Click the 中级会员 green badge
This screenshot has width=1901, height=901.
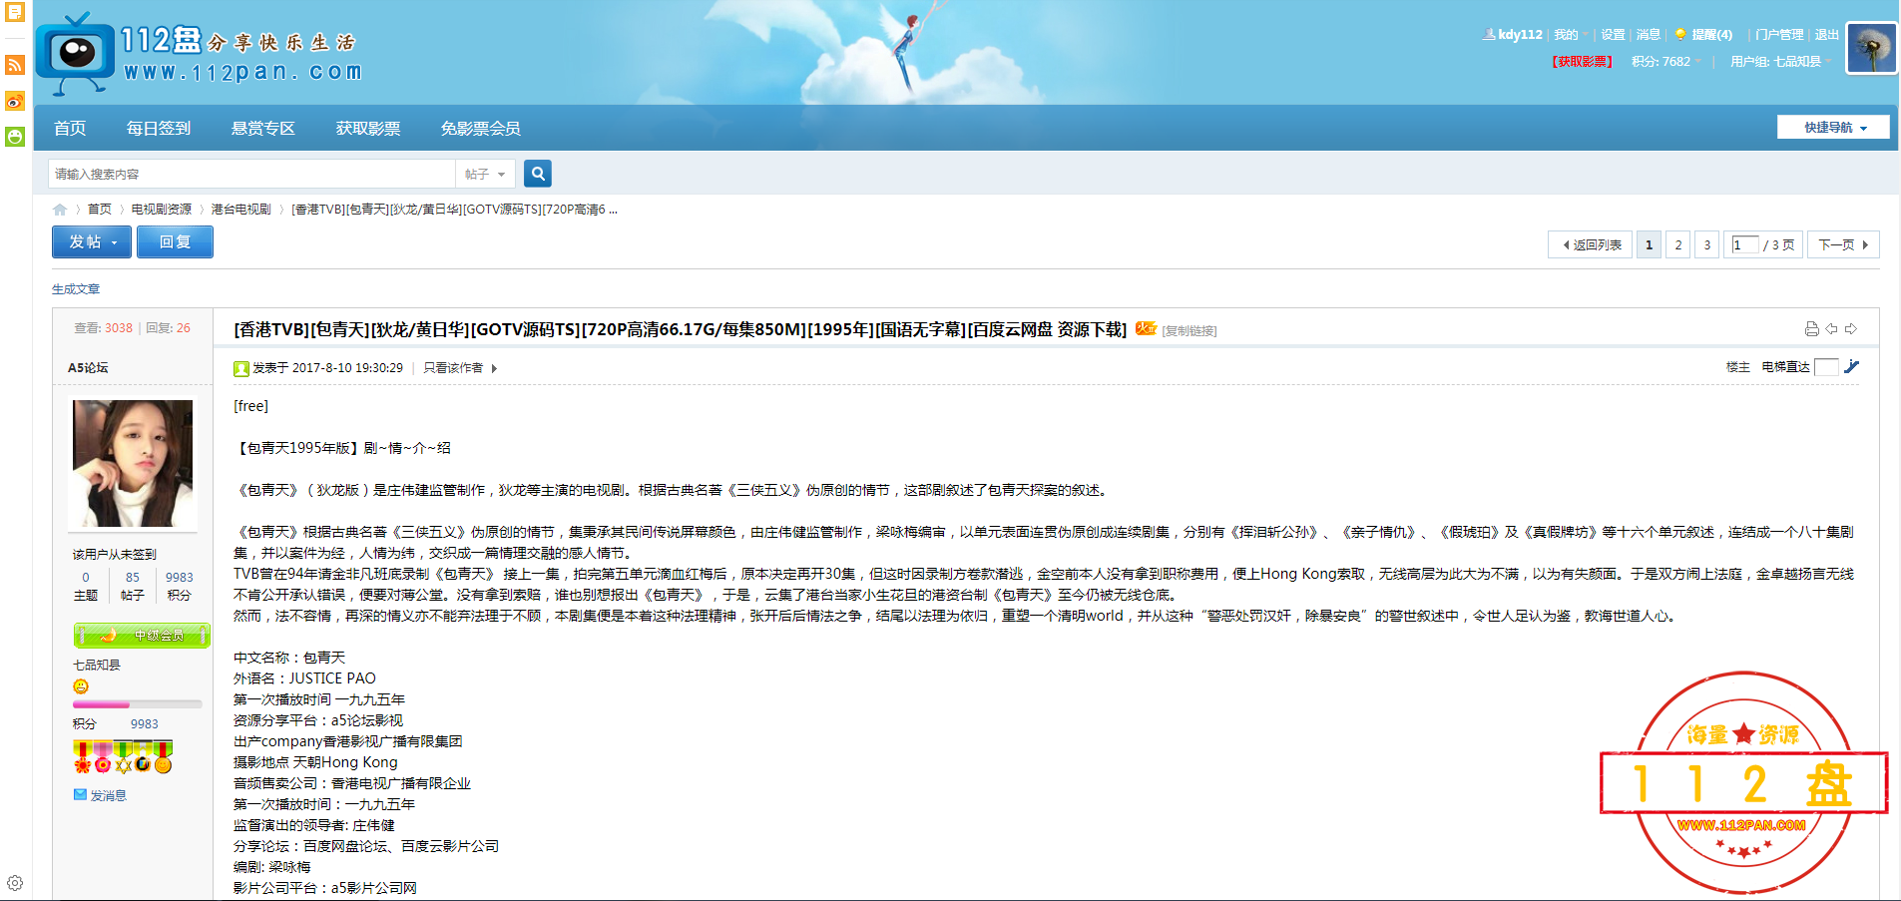click(x=142, y=636)
